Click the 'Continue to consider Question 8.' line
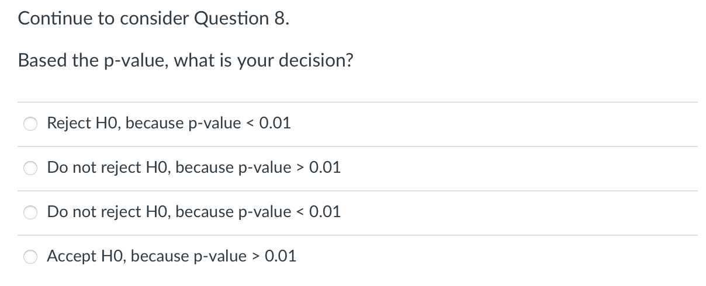 coord(153,19)
